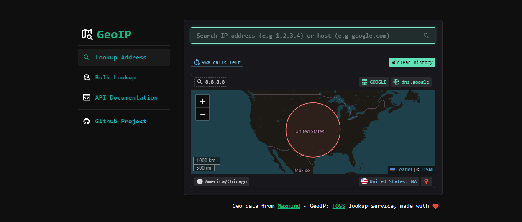522x222 pixels.
Task: Click the server icon beside GOOGLE
Action: [x=364, y=82]
